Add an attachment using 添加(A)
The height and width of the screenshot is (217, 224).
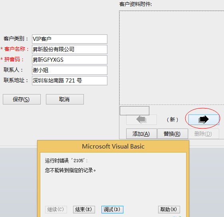click(141, 134)
